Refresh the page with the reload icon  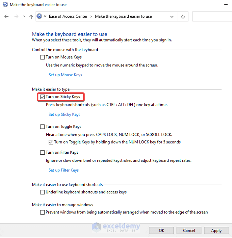coord(183,16)
